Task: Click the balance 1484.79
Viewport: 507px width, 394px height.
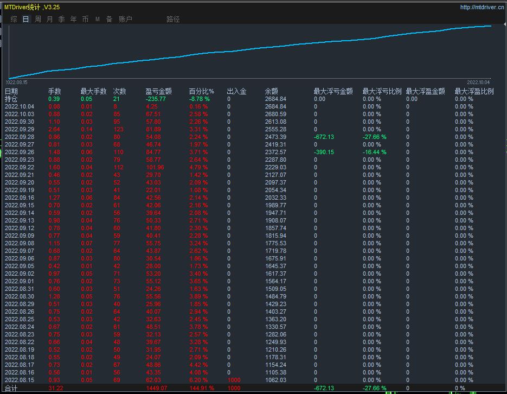Action: (275, 297)
